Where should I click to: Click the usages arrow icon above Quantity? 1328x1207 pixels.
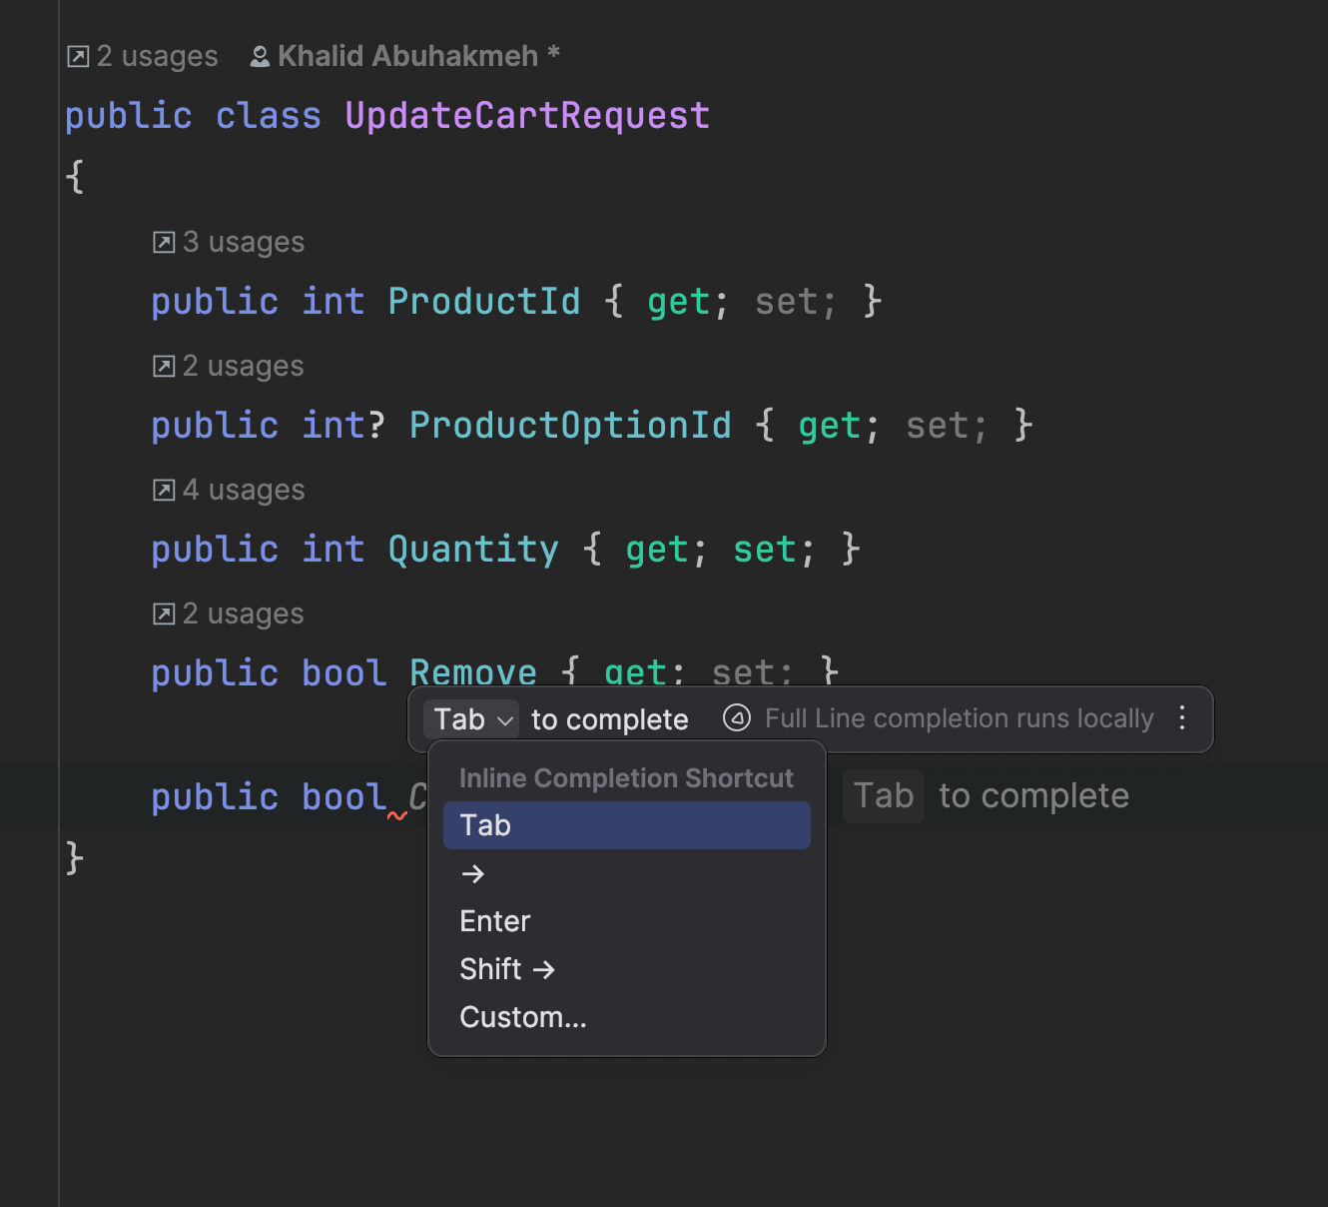(x=164, y=491)
